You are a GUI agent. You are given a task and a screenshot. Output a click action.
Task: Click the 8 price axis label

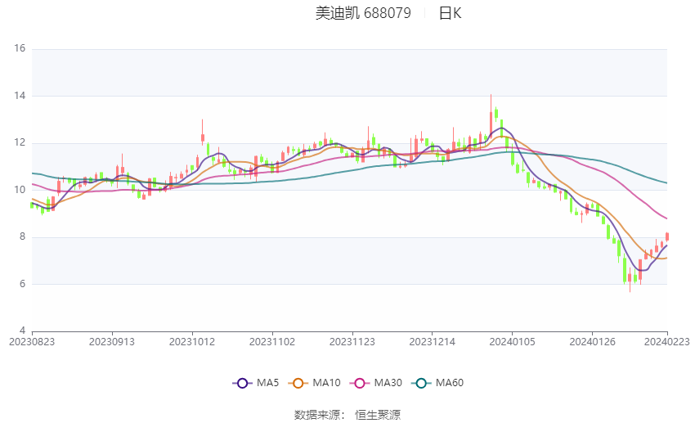[x=23, y=236]
